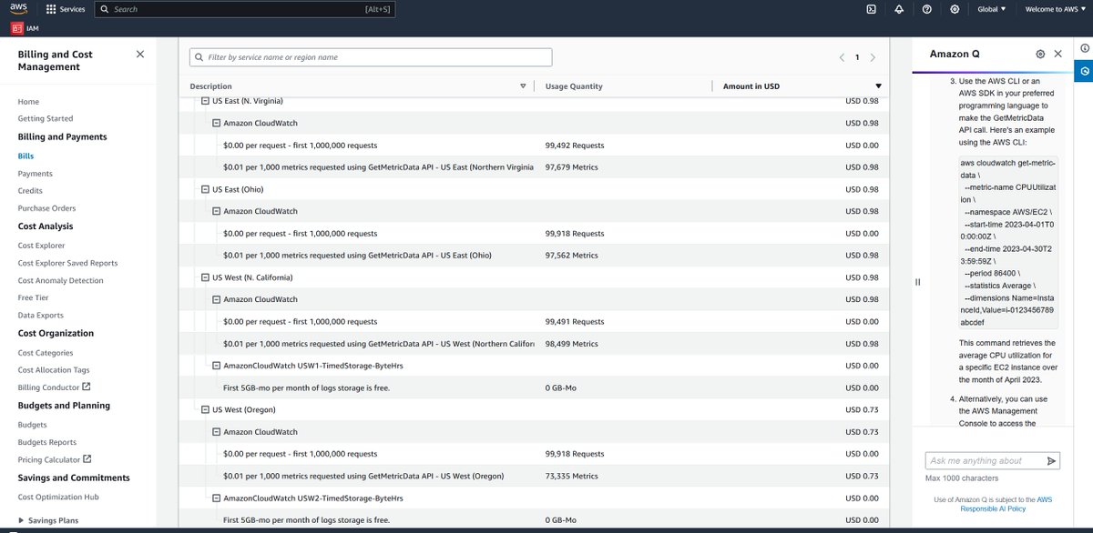Select 97,679 Metrics usage cell
This screenshot has height=533, width=1093.
571,167
